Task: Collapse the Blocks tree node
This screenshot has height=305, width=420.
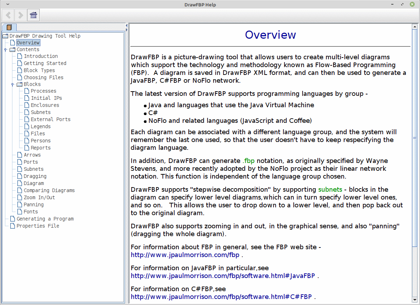Action: (x=12, y=85)
